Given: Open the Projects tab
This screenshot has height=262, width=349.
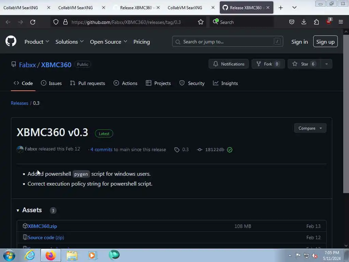Looking at the screenshot, I should tap(158, 83).
